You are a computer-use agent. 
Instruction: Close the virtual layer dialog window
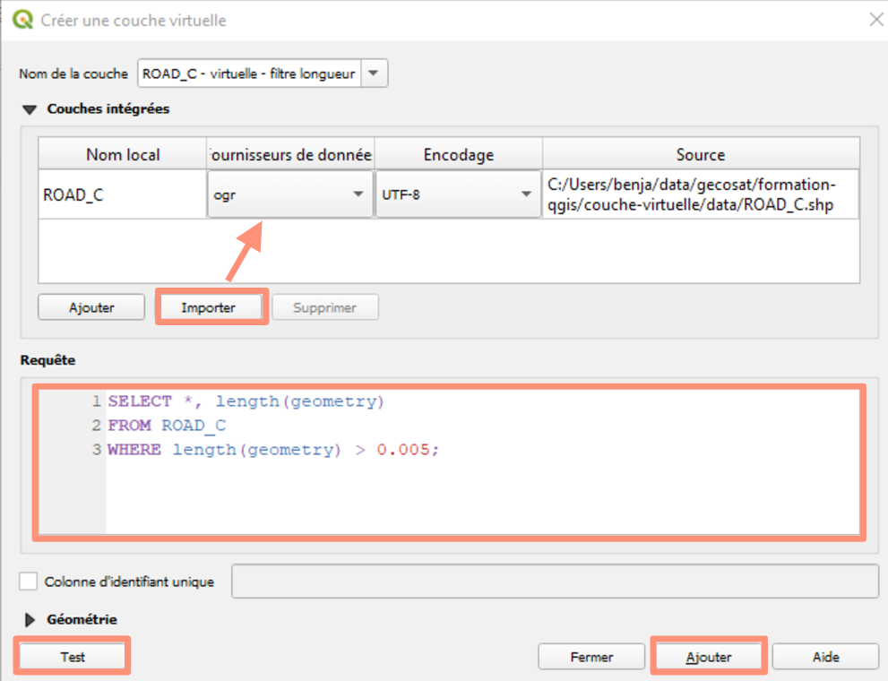click(x=875, y=20)
